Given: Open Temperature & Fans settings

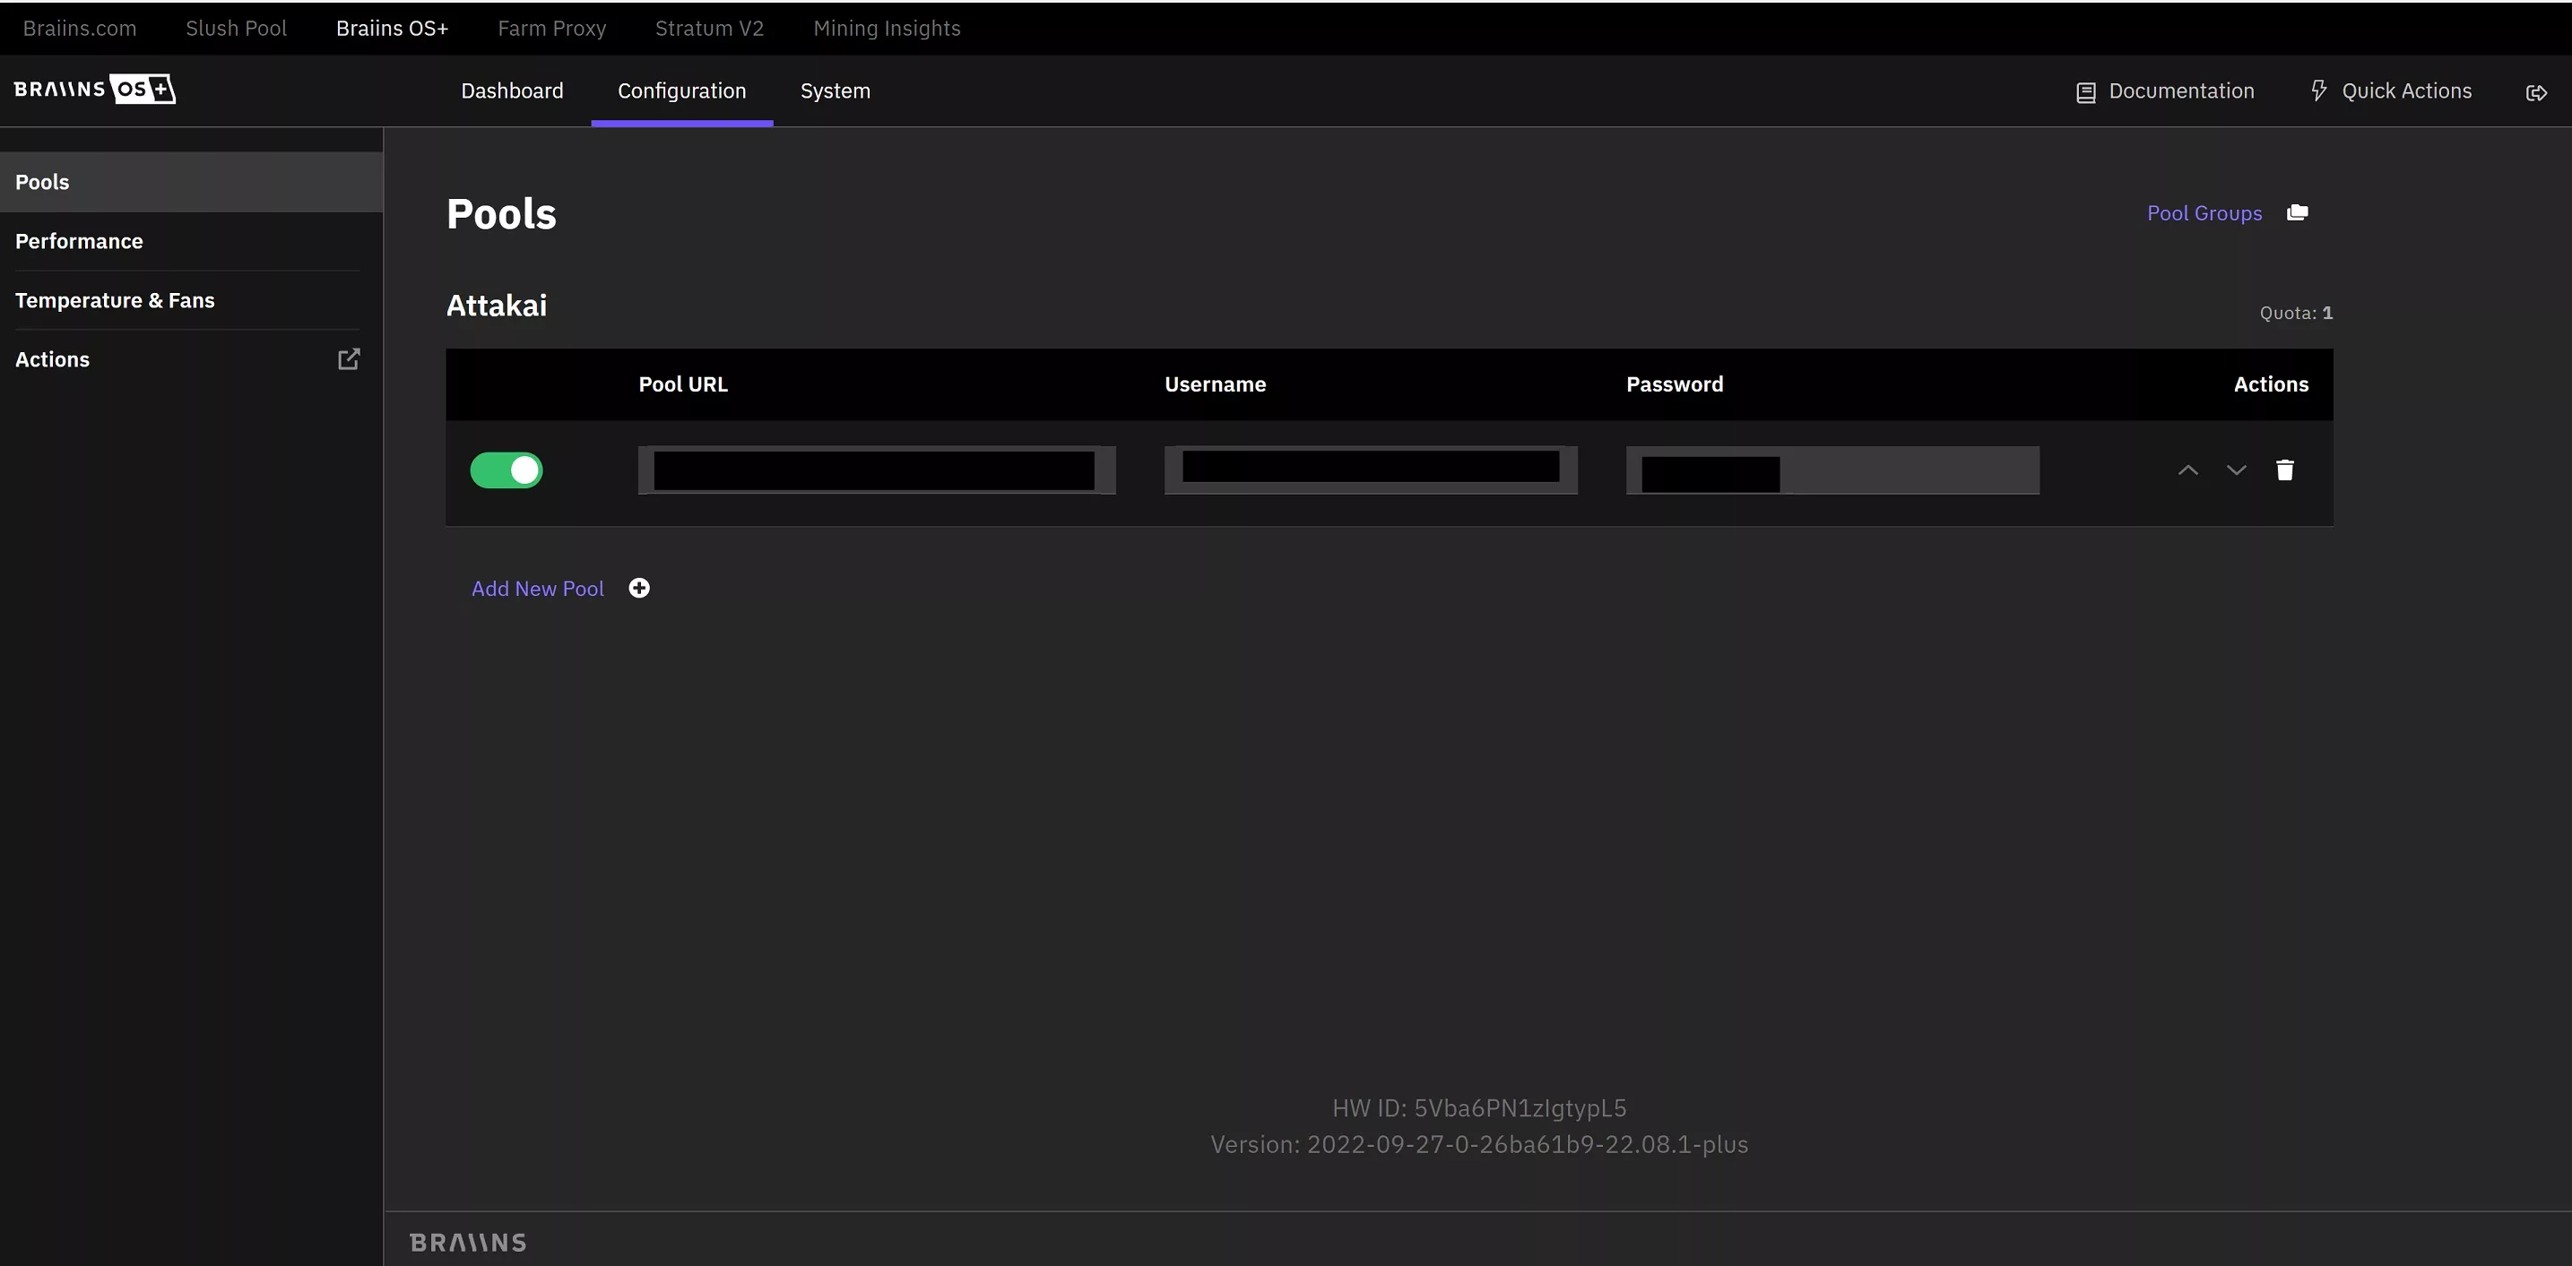Looking at the screenshot, I should tap(115, 300).
